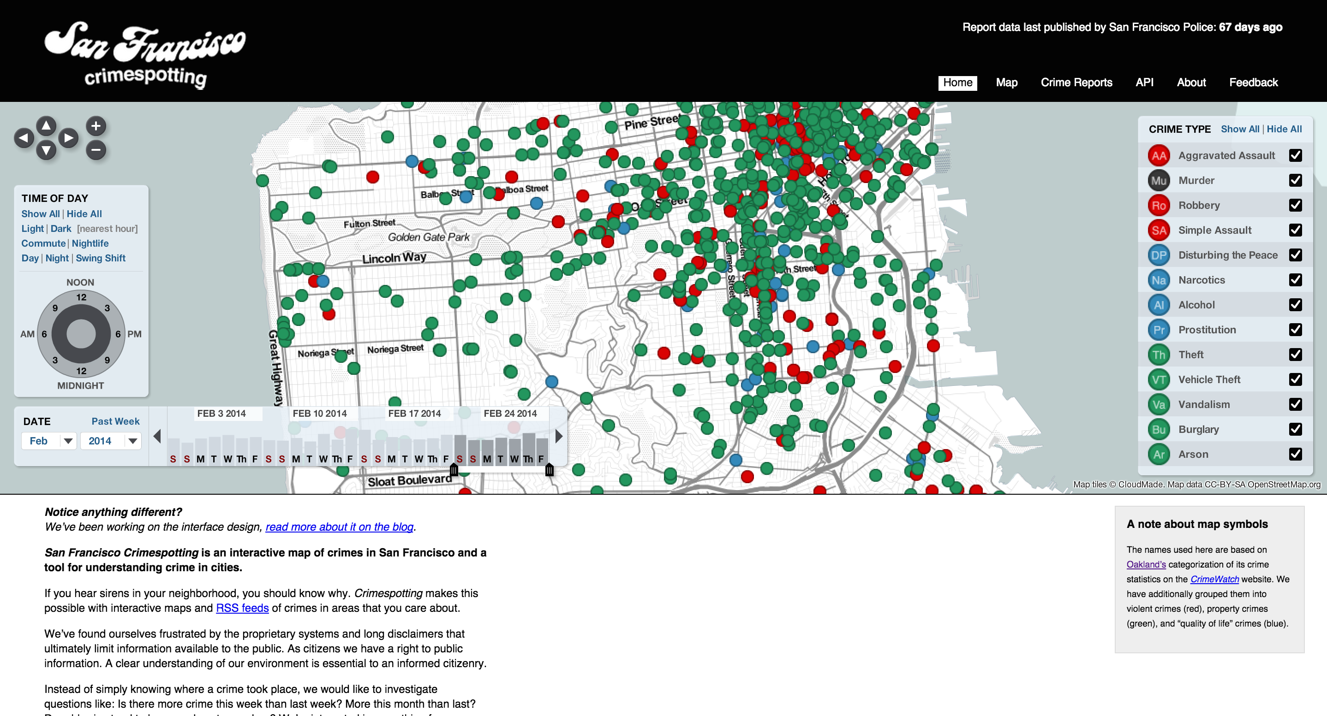Click the Murder Mu legend icon

click(1159, 181)
